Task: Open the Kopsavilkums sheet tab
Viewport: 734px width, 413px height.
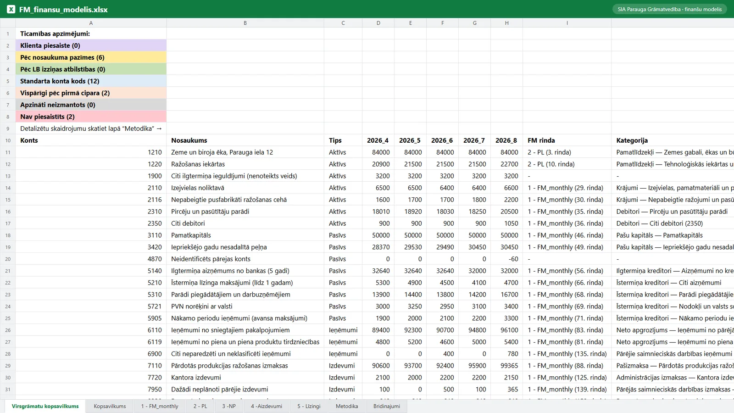Action: point(110,406)
